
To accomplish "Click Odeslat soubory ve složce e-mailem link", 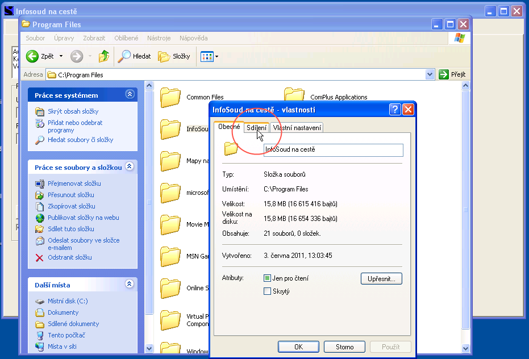I will 84,244.
